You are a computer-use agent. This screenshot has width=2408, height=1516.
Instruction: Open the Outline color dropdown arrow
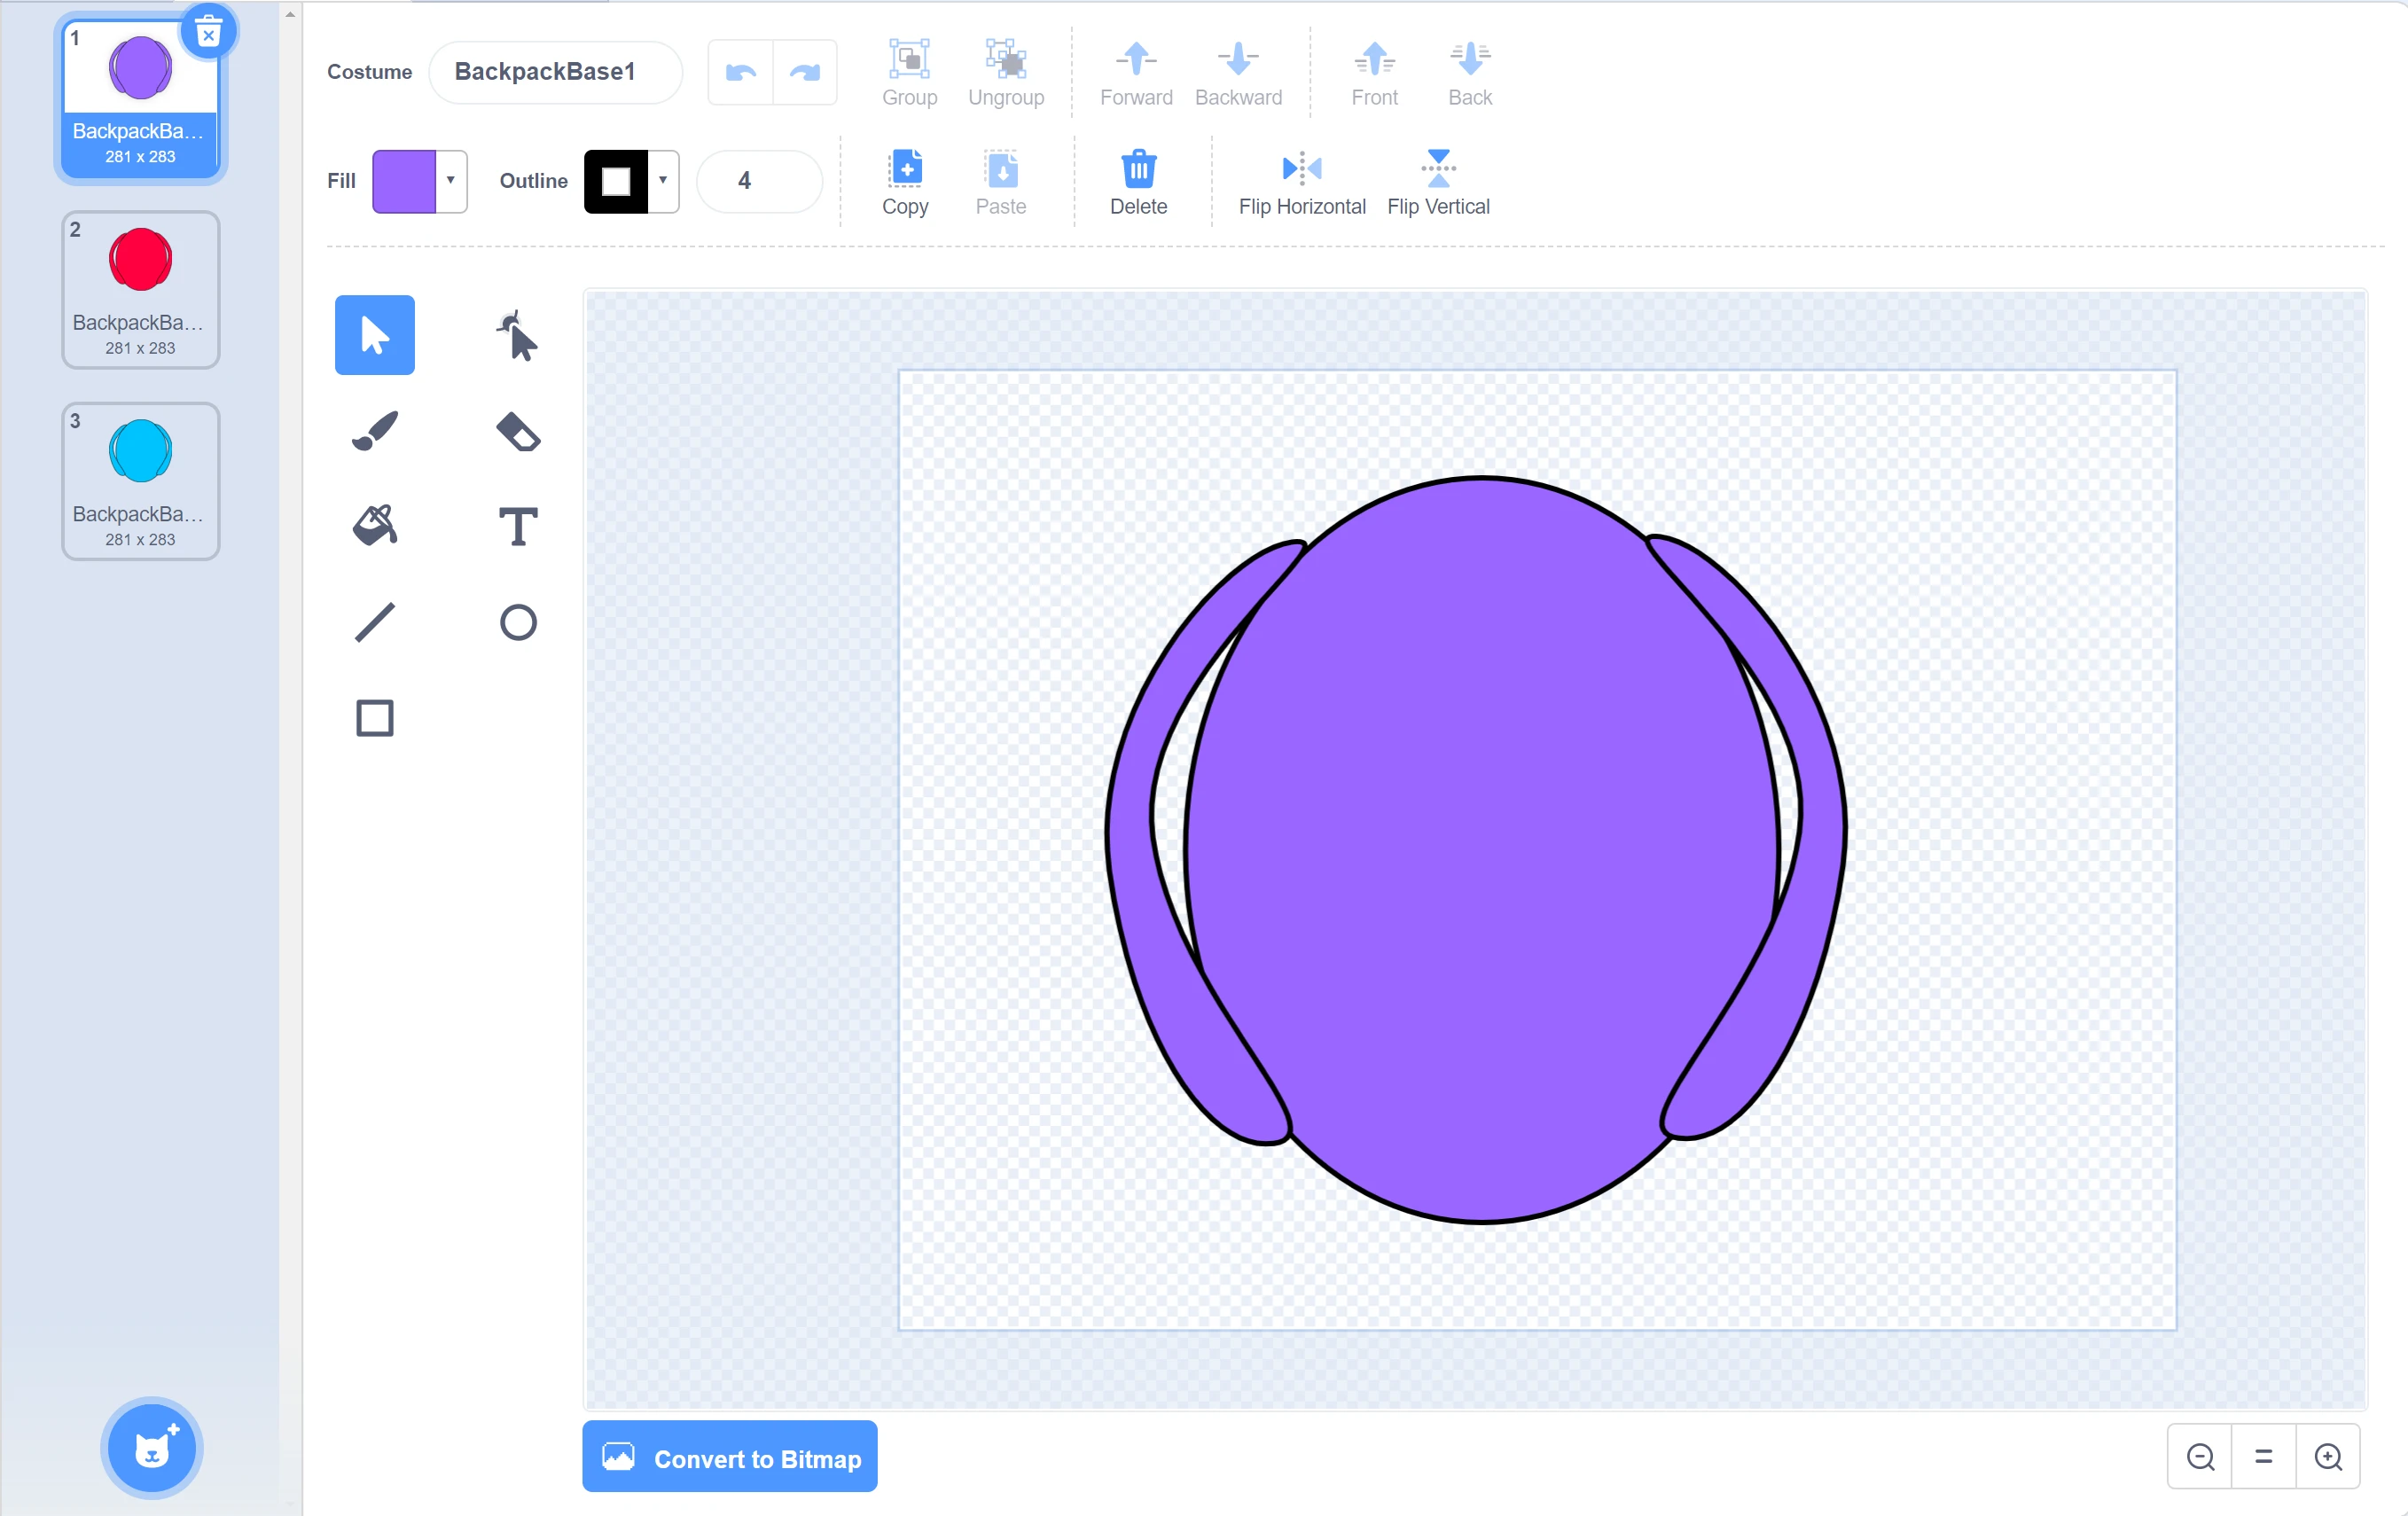tap(663, 181)
